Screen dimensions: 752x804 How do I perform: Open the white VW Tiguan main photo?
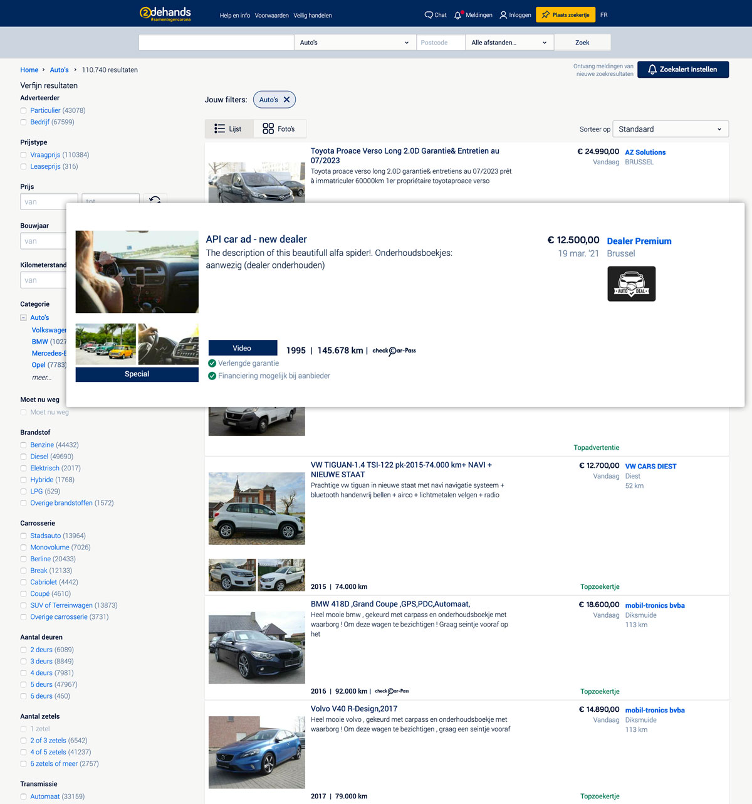tap(257, 509)
